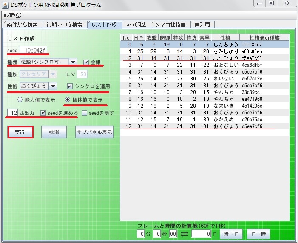Click the 匹出力 count field showing 12
Screen dimensions: 298x243
coord(13,113)
